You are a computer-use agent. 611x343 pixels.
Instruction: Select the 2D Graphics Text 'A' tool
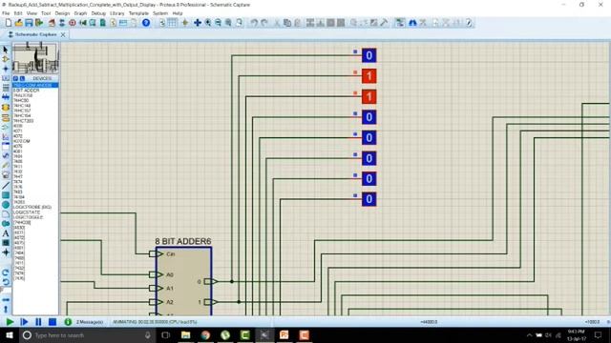point(6,233)
